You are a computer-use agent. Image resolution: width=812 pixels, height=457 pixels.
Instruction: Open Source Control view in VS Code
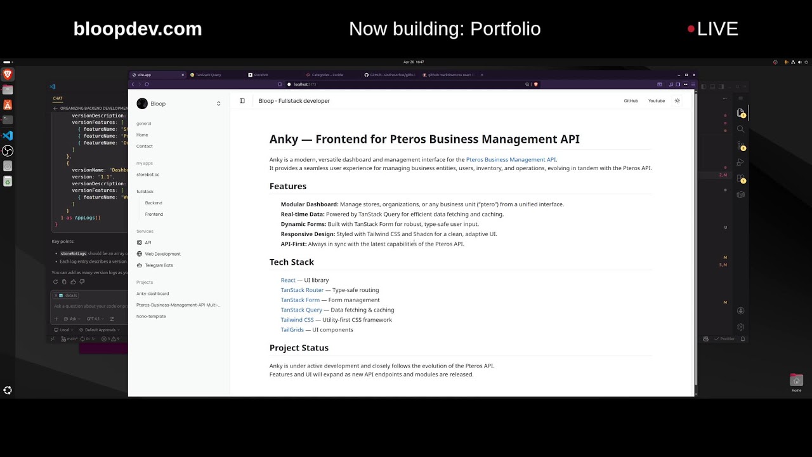[x=740, y=145]
